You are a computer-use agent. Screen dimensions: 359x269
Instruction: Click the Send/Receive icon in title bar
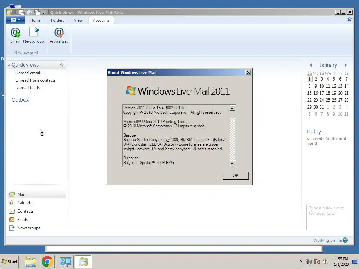pos(37,12)
